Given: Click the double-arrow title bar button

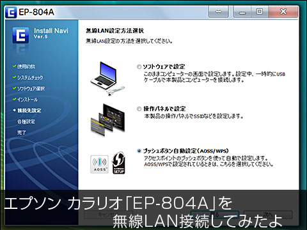Looking at the screenshot, I should point(219,11).
